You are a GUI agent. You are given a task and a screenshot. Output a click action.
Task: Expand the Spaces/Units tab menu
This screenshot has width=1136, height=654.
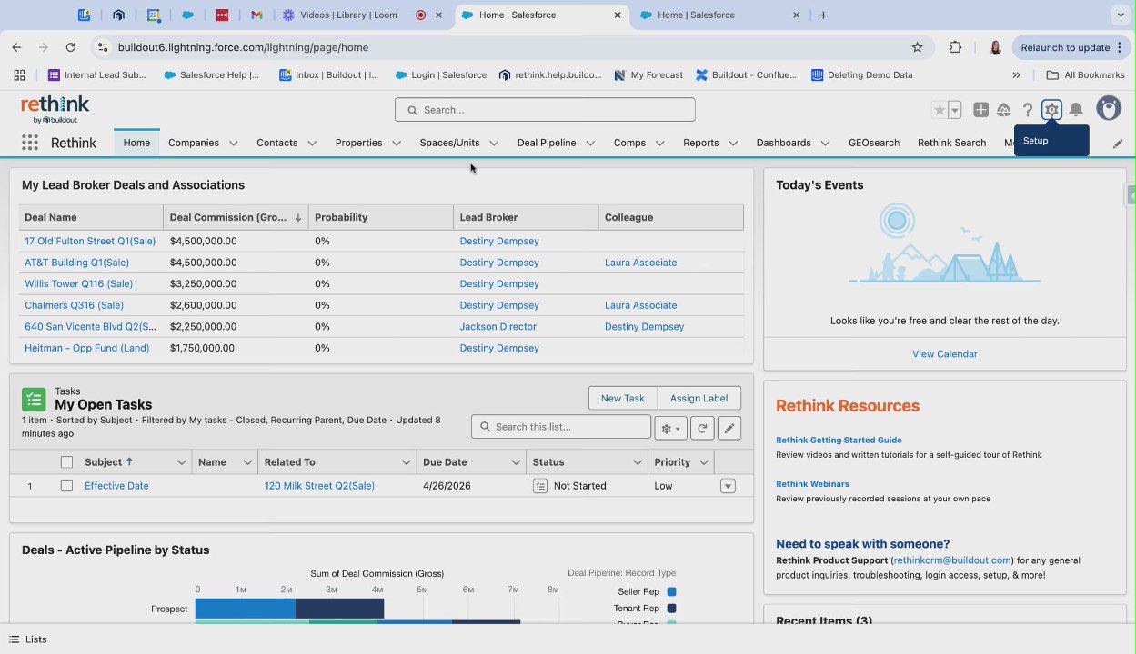[x=494, y=144]
